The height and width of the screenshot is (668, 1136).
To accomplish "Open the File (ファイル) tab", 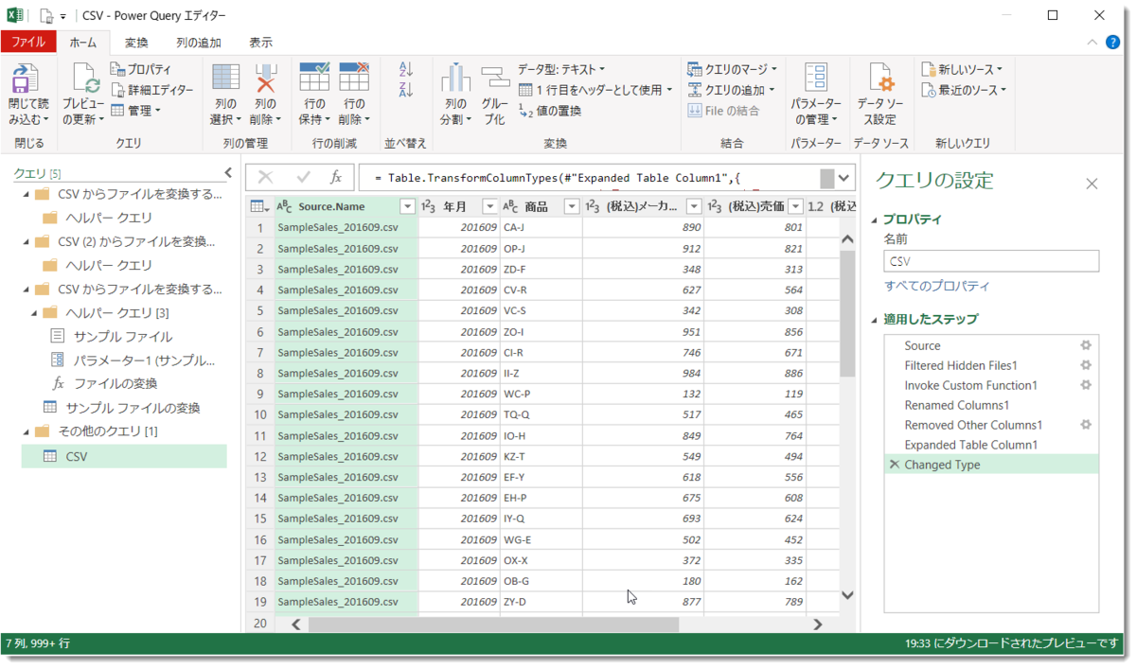I will pos(28,43).
